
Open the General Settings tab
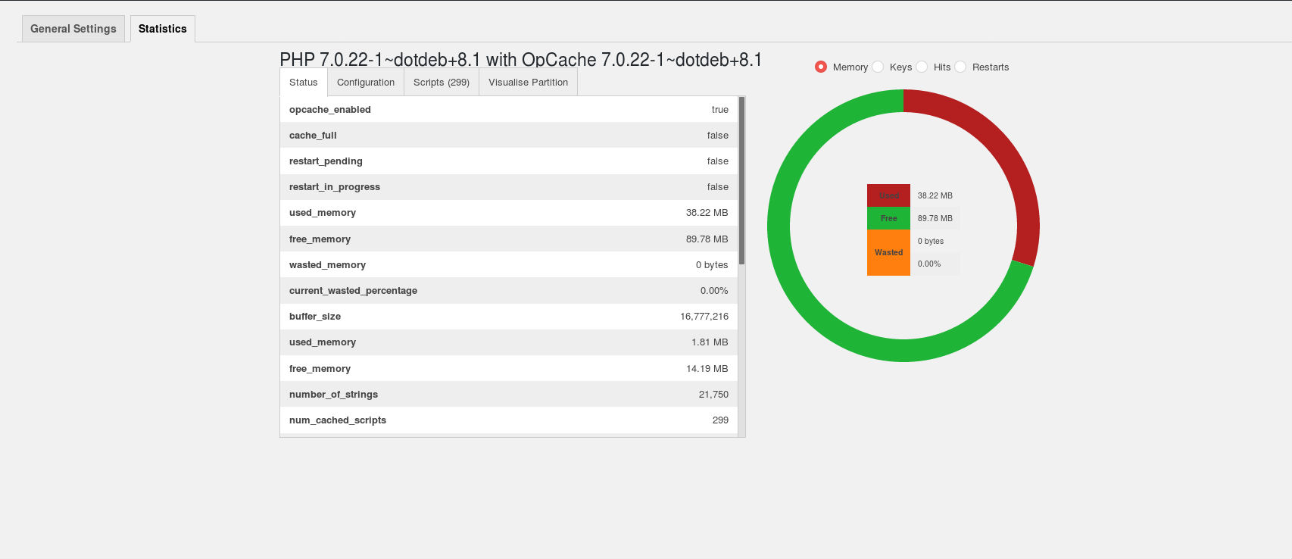click(x=73, y=29)
